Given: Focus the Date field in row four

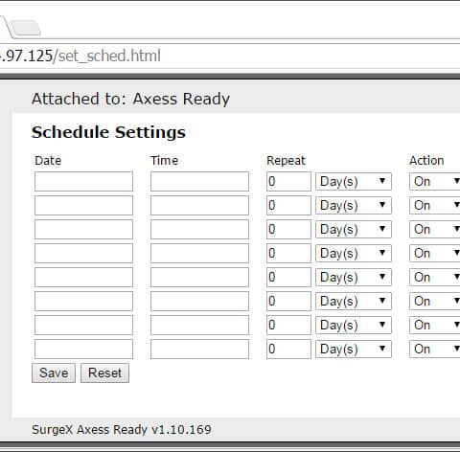Looking at the screenshot, I should tap(83, 253).
